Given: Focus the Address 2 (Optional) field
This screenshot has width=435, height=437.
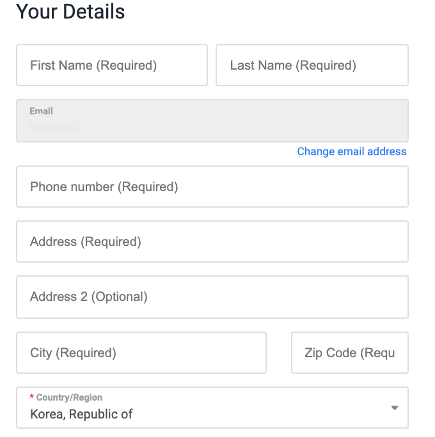Looking at the screenshot, I should tap(212, 296).
